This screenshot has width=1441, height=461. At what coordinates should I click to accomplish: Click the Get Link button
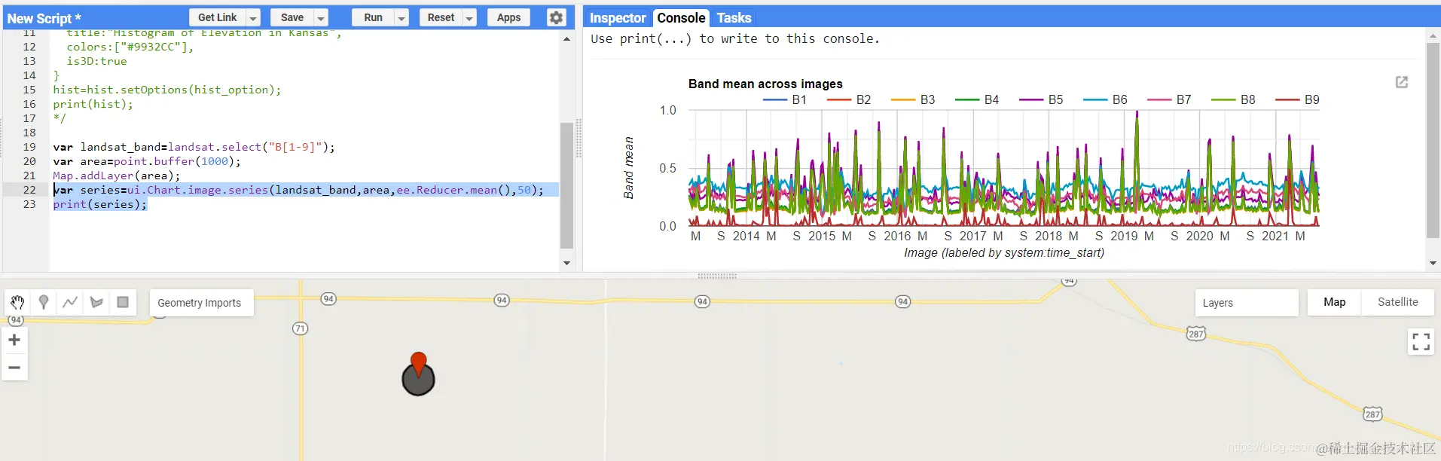click(218, 17)
